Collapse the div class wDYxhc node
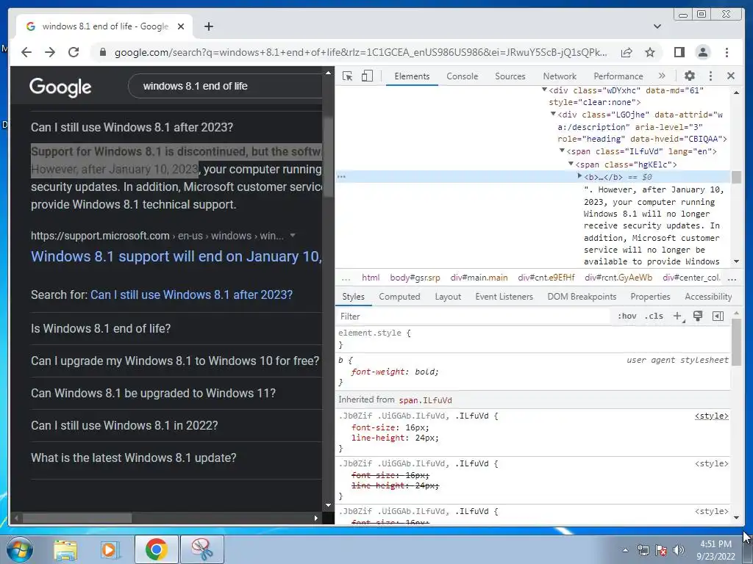 545,90
